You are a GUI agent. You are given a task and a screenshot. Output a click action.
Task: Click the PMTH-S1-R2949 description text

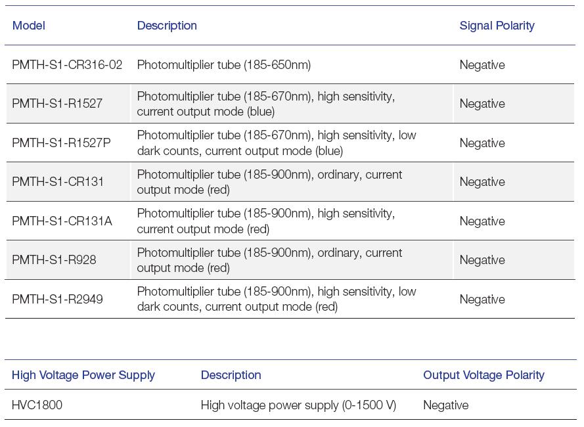point(277,300)
